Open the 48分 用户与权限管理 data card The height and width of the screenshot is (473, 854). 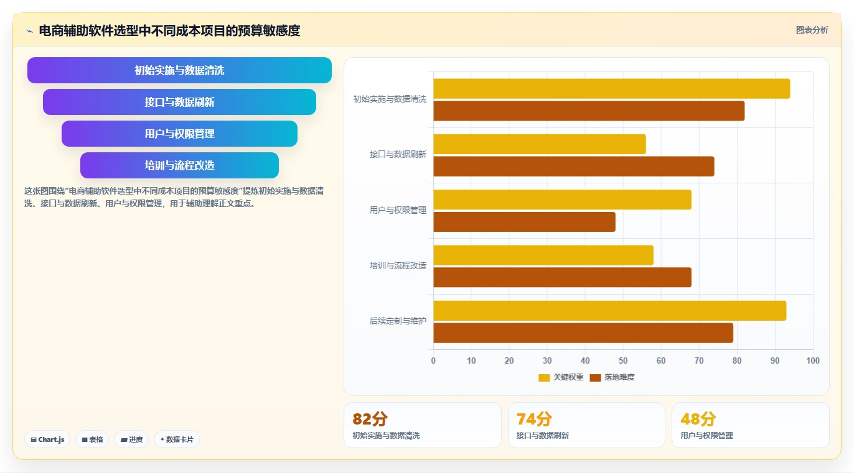click(x=751, y=425)
